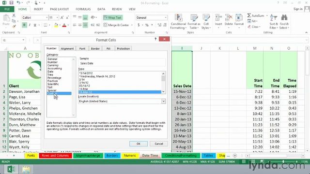The height and width of the screenshot is (174, 310).
Task: Open Cell Styles icon
Action: click(206, 22)
